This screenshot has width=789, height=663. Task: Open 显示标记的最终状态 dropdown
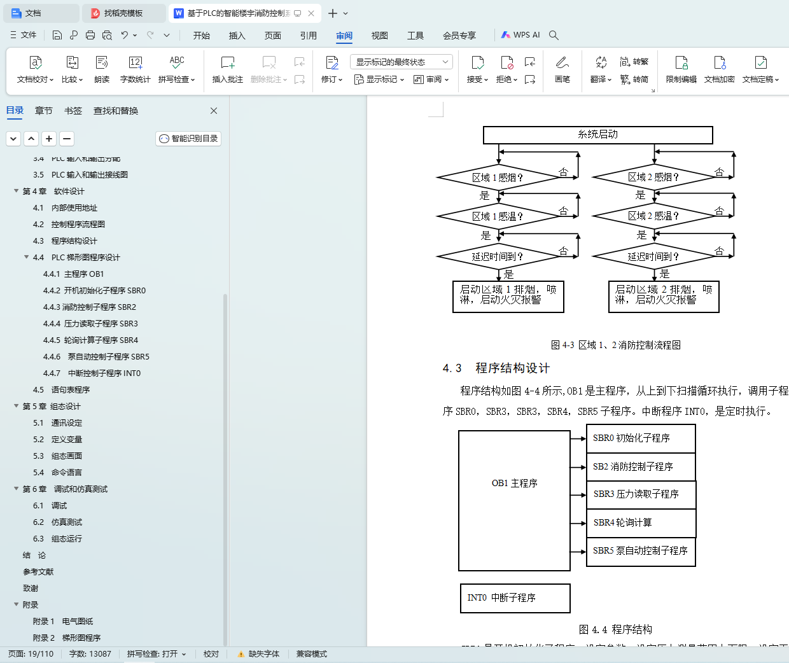401,62
